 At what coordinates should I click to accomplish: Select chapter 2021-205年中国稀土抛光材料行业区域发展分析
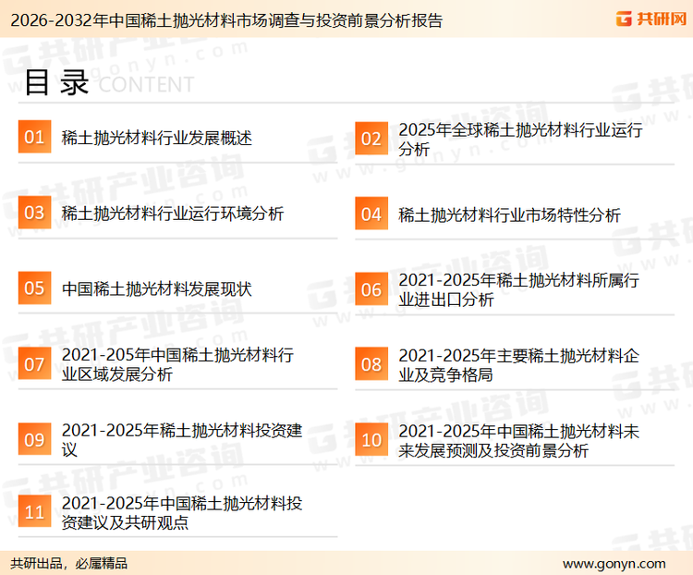pos(177,364)
